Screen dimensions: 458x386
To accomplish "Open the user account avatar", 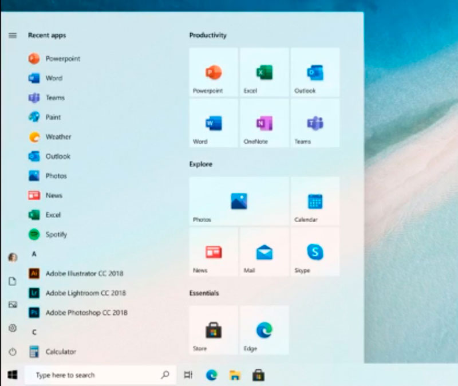I will [13, 258].
